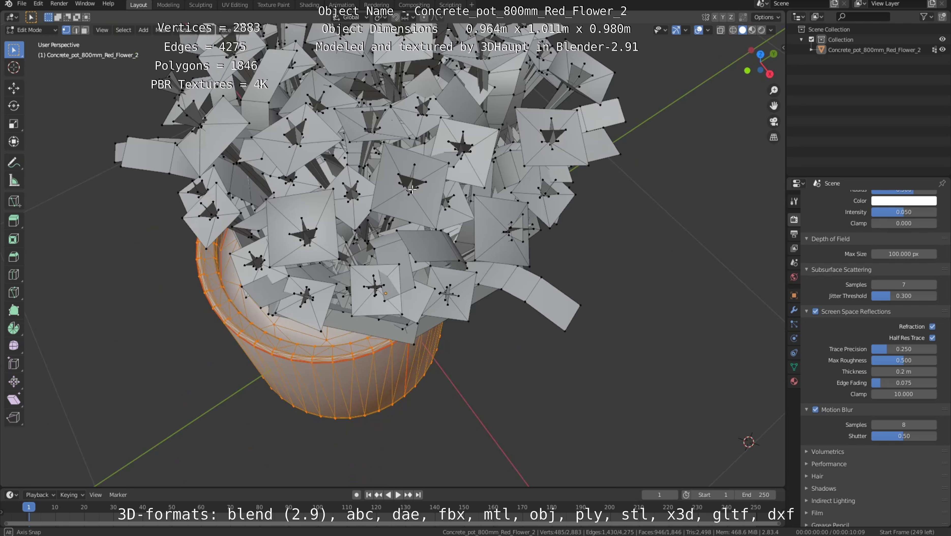Image resolution: width=951 pixels, height=536 pixels.
Task: Select the Bevel tool
Action: [x=14, y=257]
